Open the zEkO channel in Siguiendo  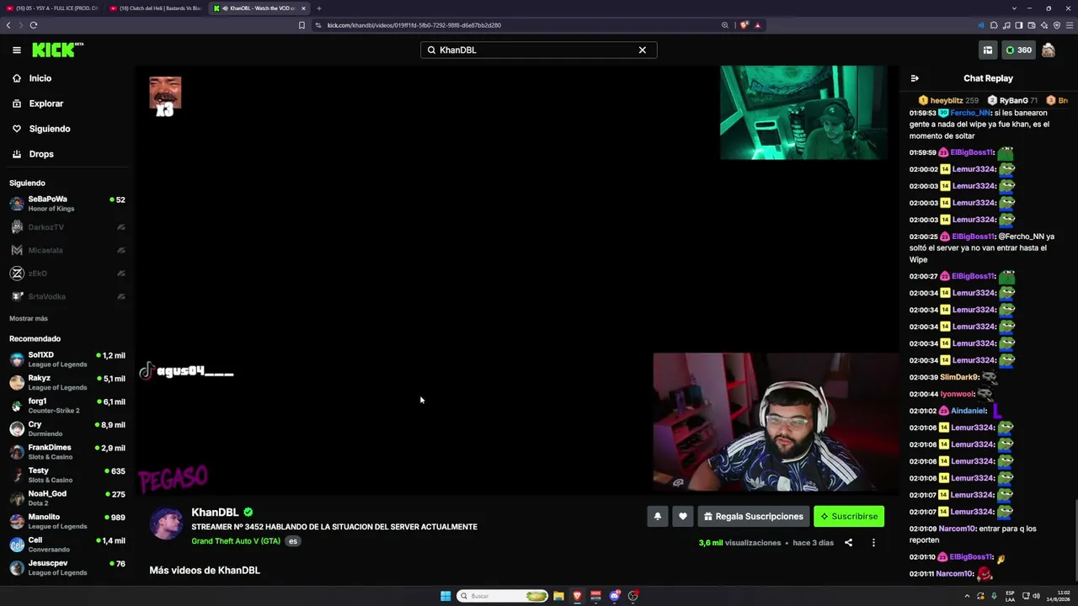coord(67,274)
